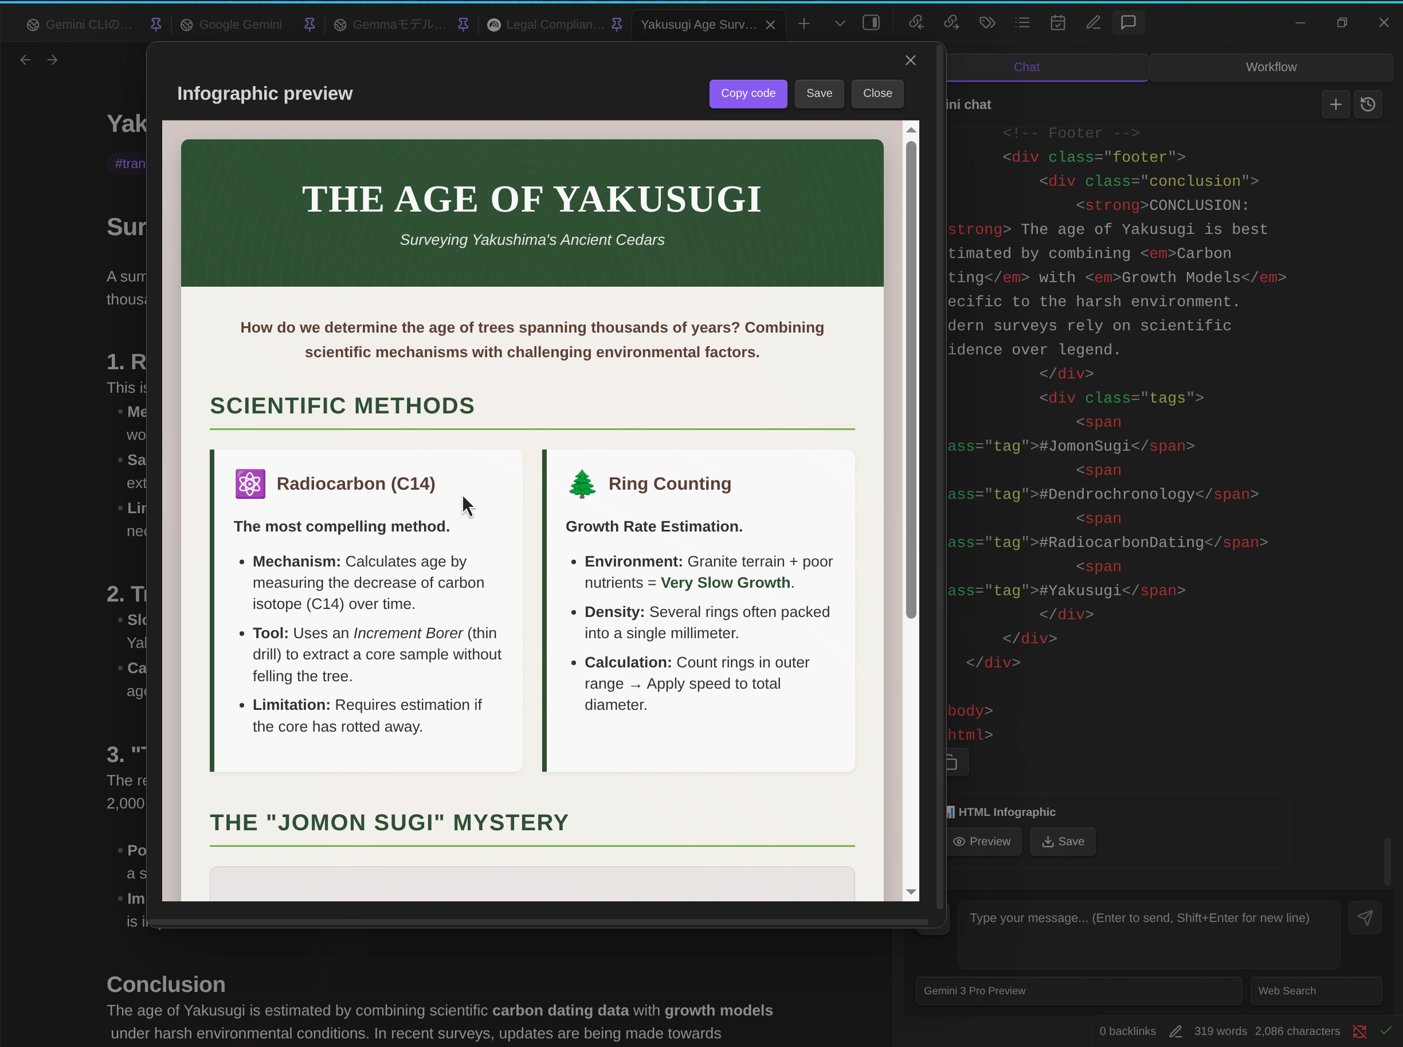Click the Copy code button

(747, 94)
